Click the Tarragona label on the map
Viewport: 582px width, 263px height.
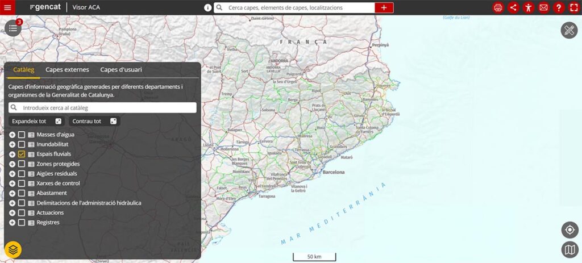[x=267, y=196]
